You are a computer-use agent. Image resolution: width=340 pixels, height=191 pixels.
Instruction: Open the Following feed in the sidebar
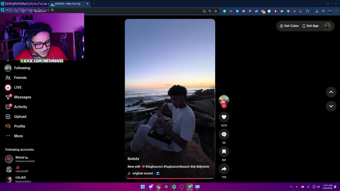coord(18,68)
